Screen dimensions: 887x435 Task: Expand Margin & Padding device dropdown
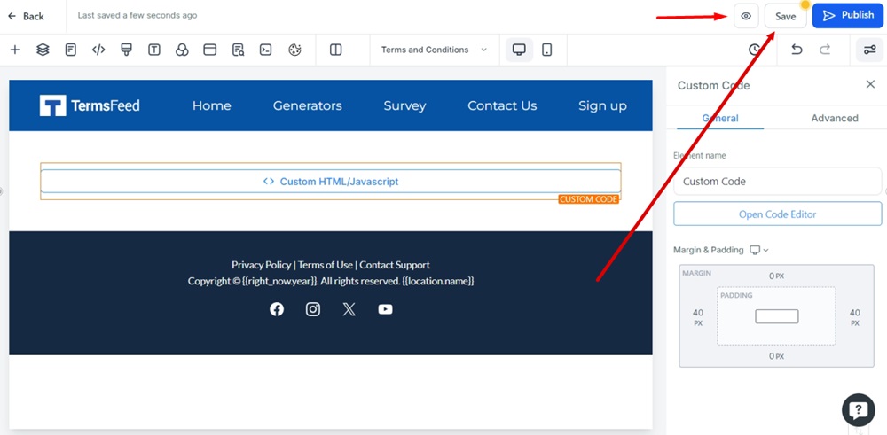point(759,250)
